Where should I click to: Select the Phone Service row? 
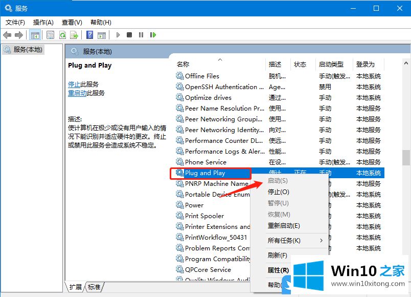coord(280,162)
